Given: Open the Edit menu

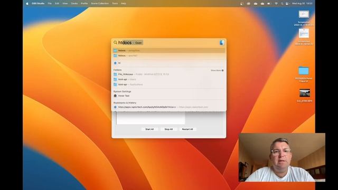Looking at the screenshot, I should pyautogui.click(x=57, y=4).
